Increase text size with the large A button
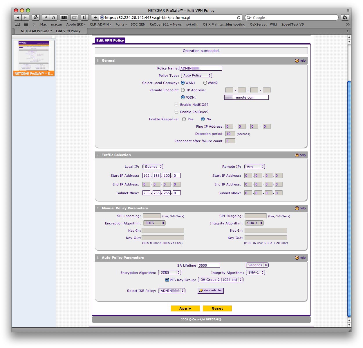The image size is (363, 348). (x=54, y=17)
